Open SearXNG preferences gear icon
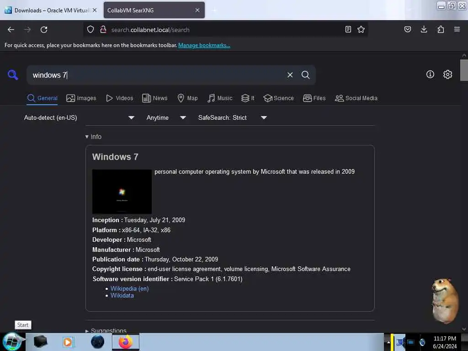The height and width of the screenshot is (351, 468). pyautogui.click(x=447, y=74)
